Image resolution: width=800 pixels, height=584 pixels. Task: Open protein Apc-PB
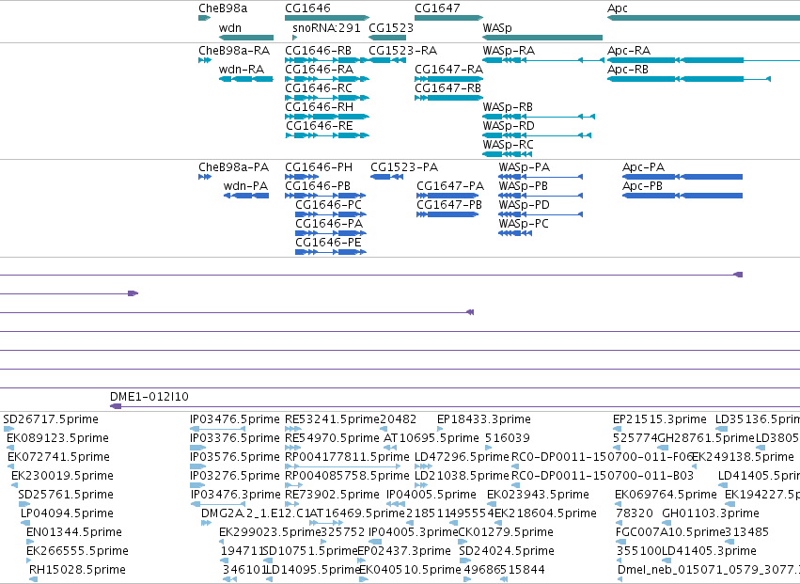click(682, 196)
